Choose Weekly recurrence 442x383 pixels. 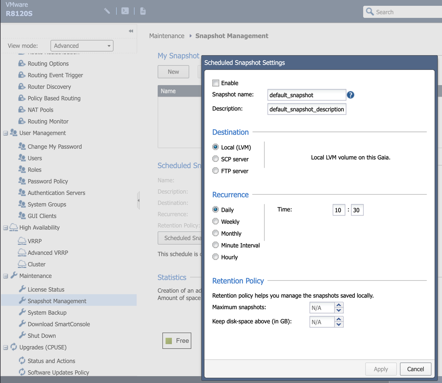[215, 222]
